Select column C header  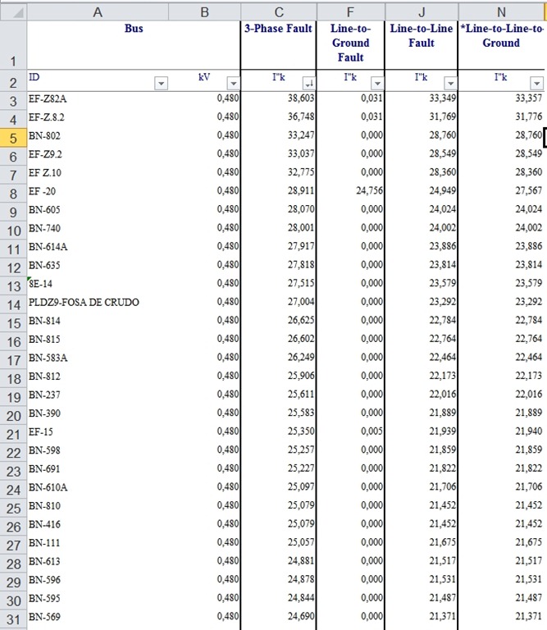[279, 12]
